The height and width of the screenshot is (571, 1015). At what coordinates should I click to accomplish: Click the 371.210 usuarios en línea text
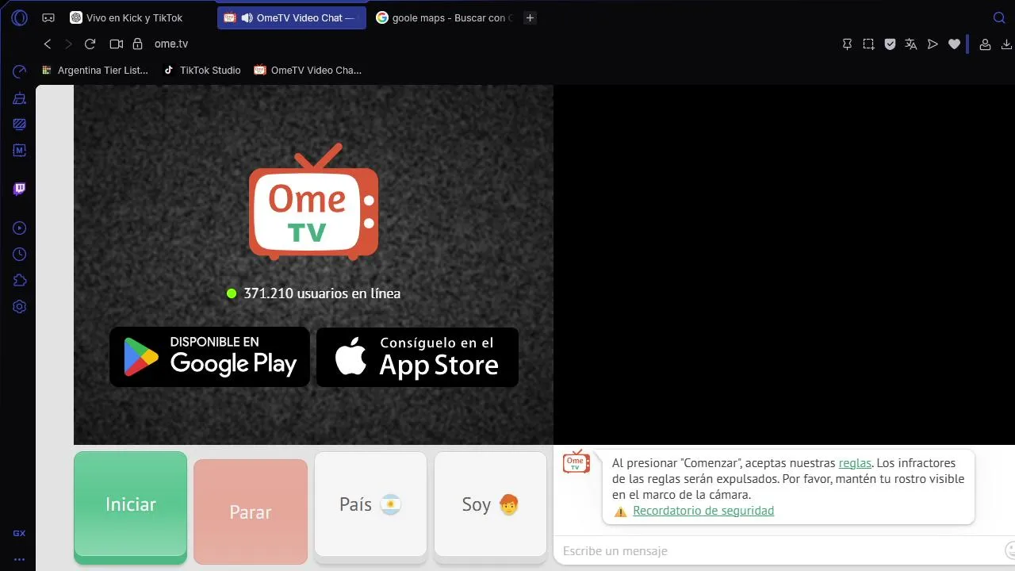tap(322, 293)
